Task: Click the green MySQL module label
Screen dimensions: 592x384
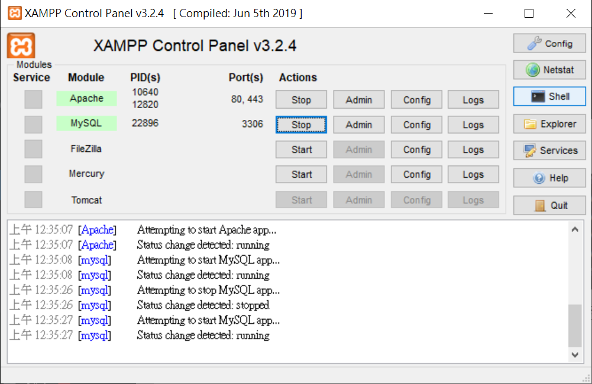Action: pyautogui.click(x=86, y=123)
